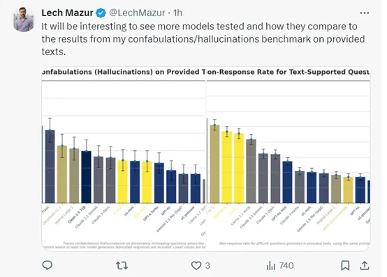Open the three-dot more options menu
This screenshot has height=277, width=387.
365,13
